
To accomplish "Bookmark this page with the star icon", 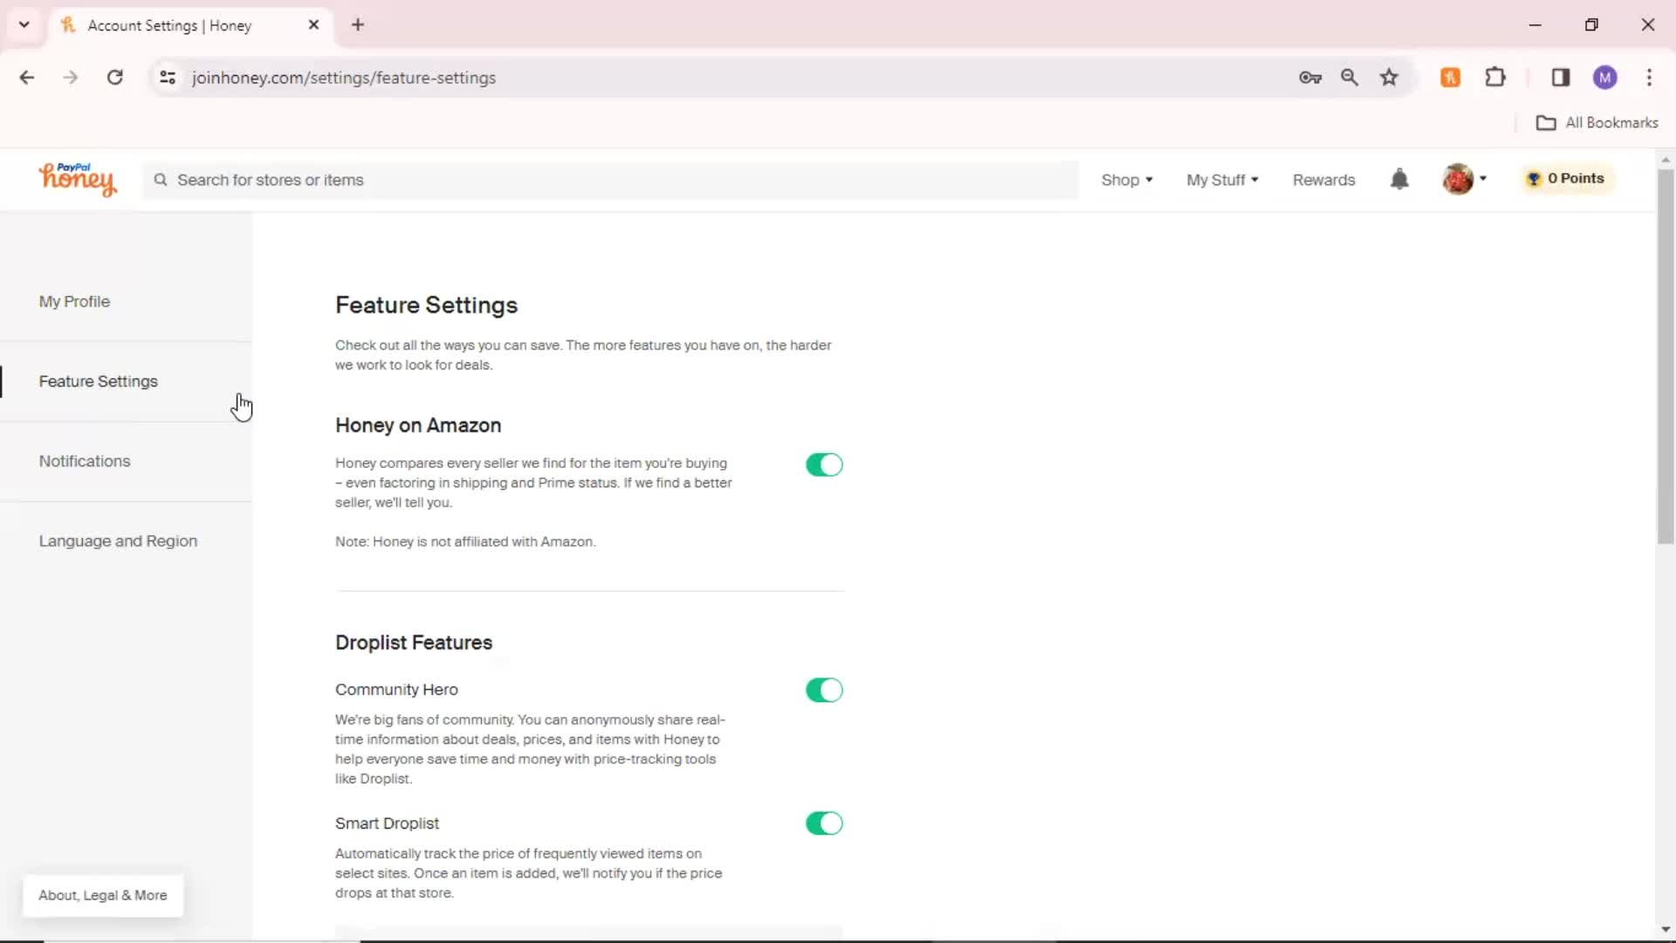I will pyautogui.click(x=1389, y=78).
